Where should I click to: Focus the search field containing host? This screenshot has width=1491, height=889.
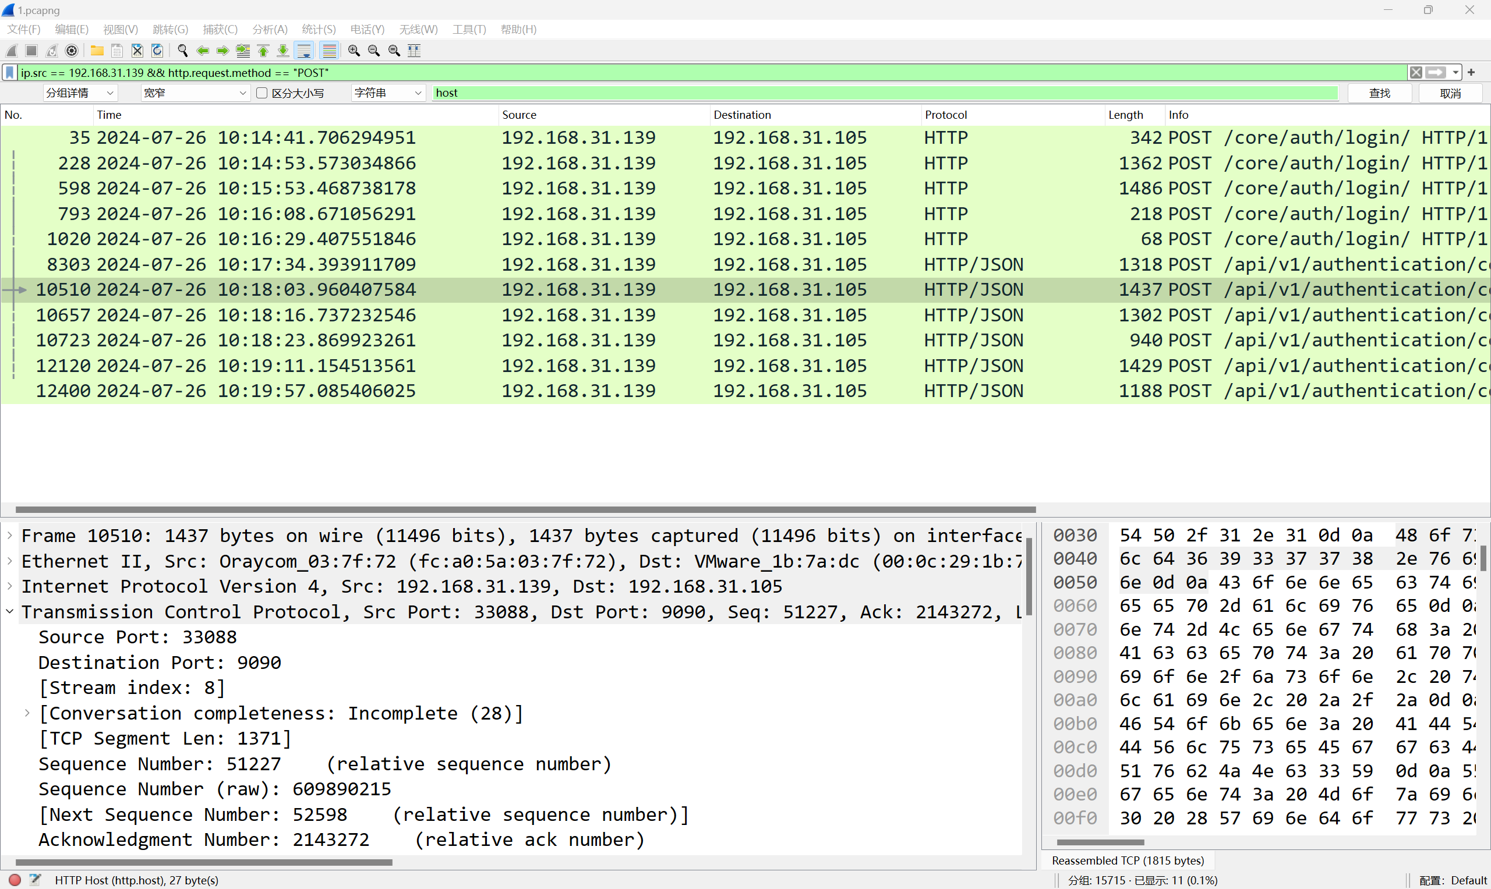(x=885, y=93)
